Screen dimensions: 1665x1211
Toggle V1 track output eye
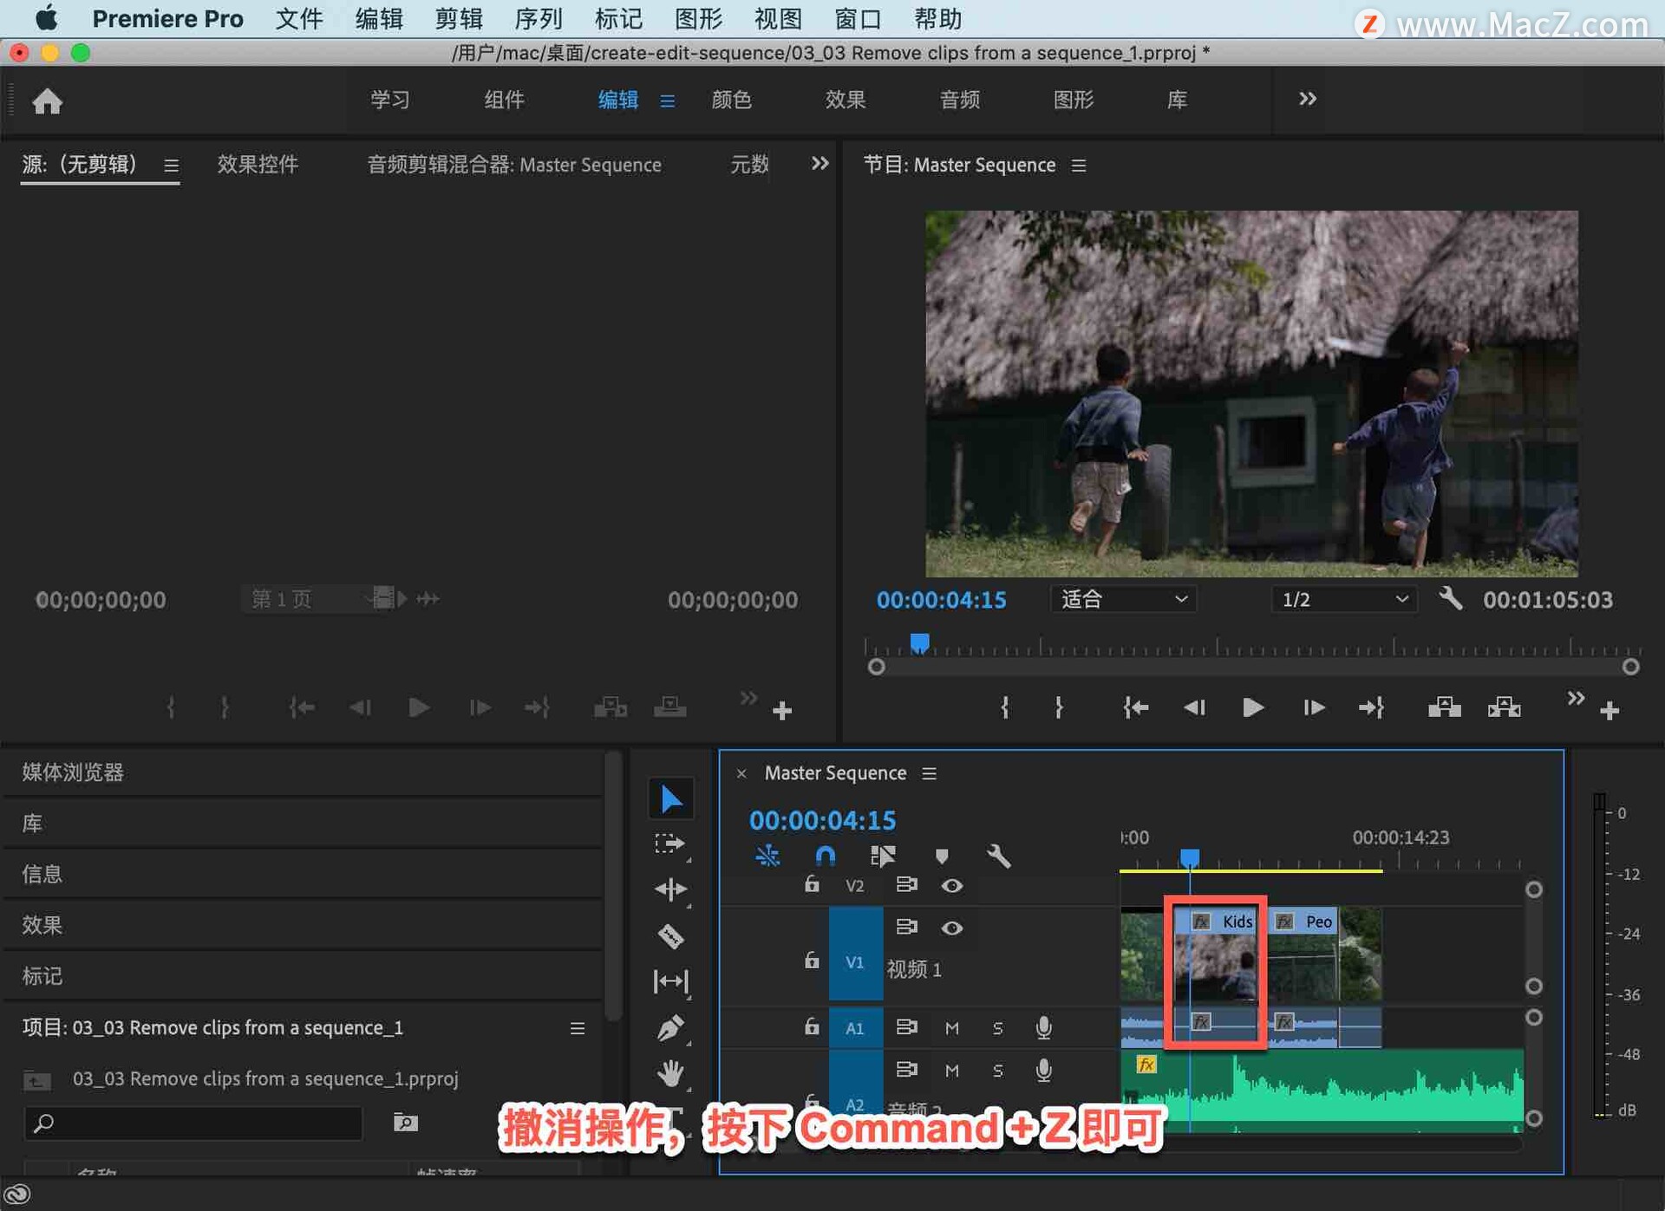tap(952, 928)
